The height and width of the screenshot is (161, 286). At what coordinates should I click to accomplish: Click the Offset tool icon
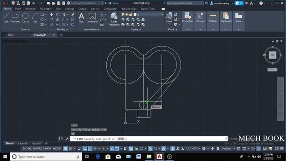coord(72,25)
